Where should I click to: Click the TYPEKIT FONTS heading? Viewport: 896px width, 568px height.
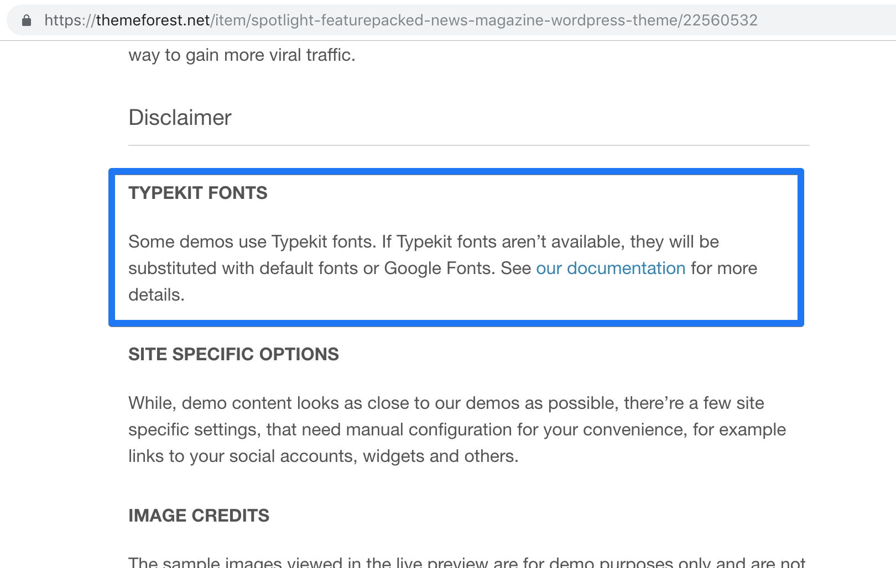(x=198, y=193)
